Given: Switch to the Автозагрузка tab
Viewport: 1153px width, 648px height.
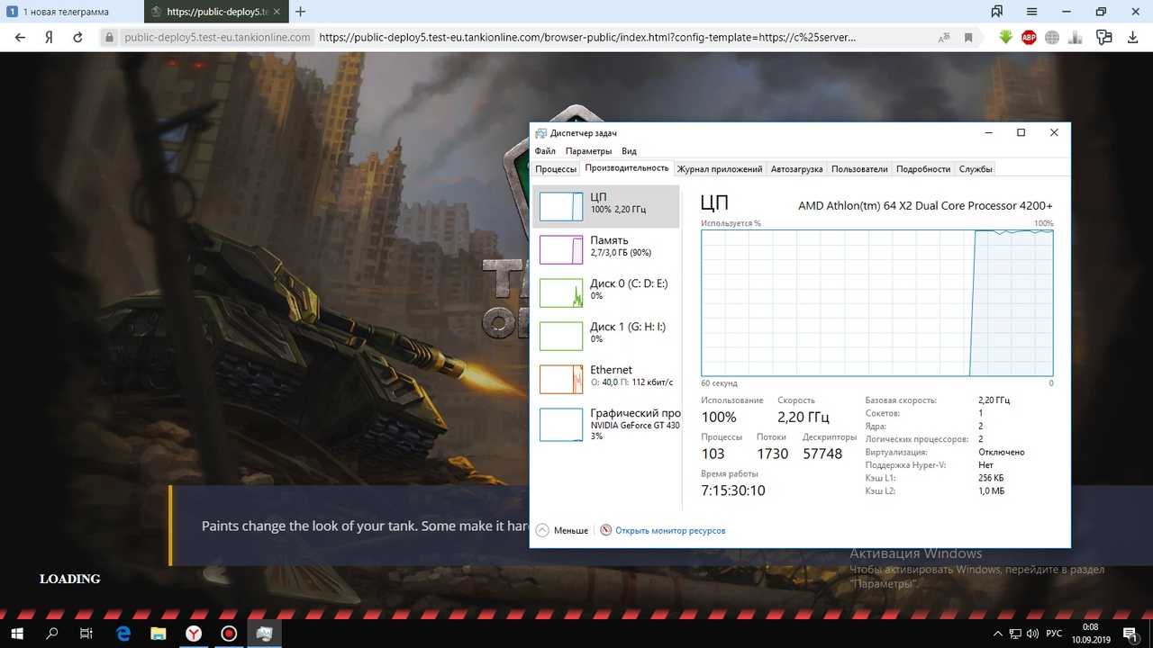Looking at the screenshot, I should [796, 169].
